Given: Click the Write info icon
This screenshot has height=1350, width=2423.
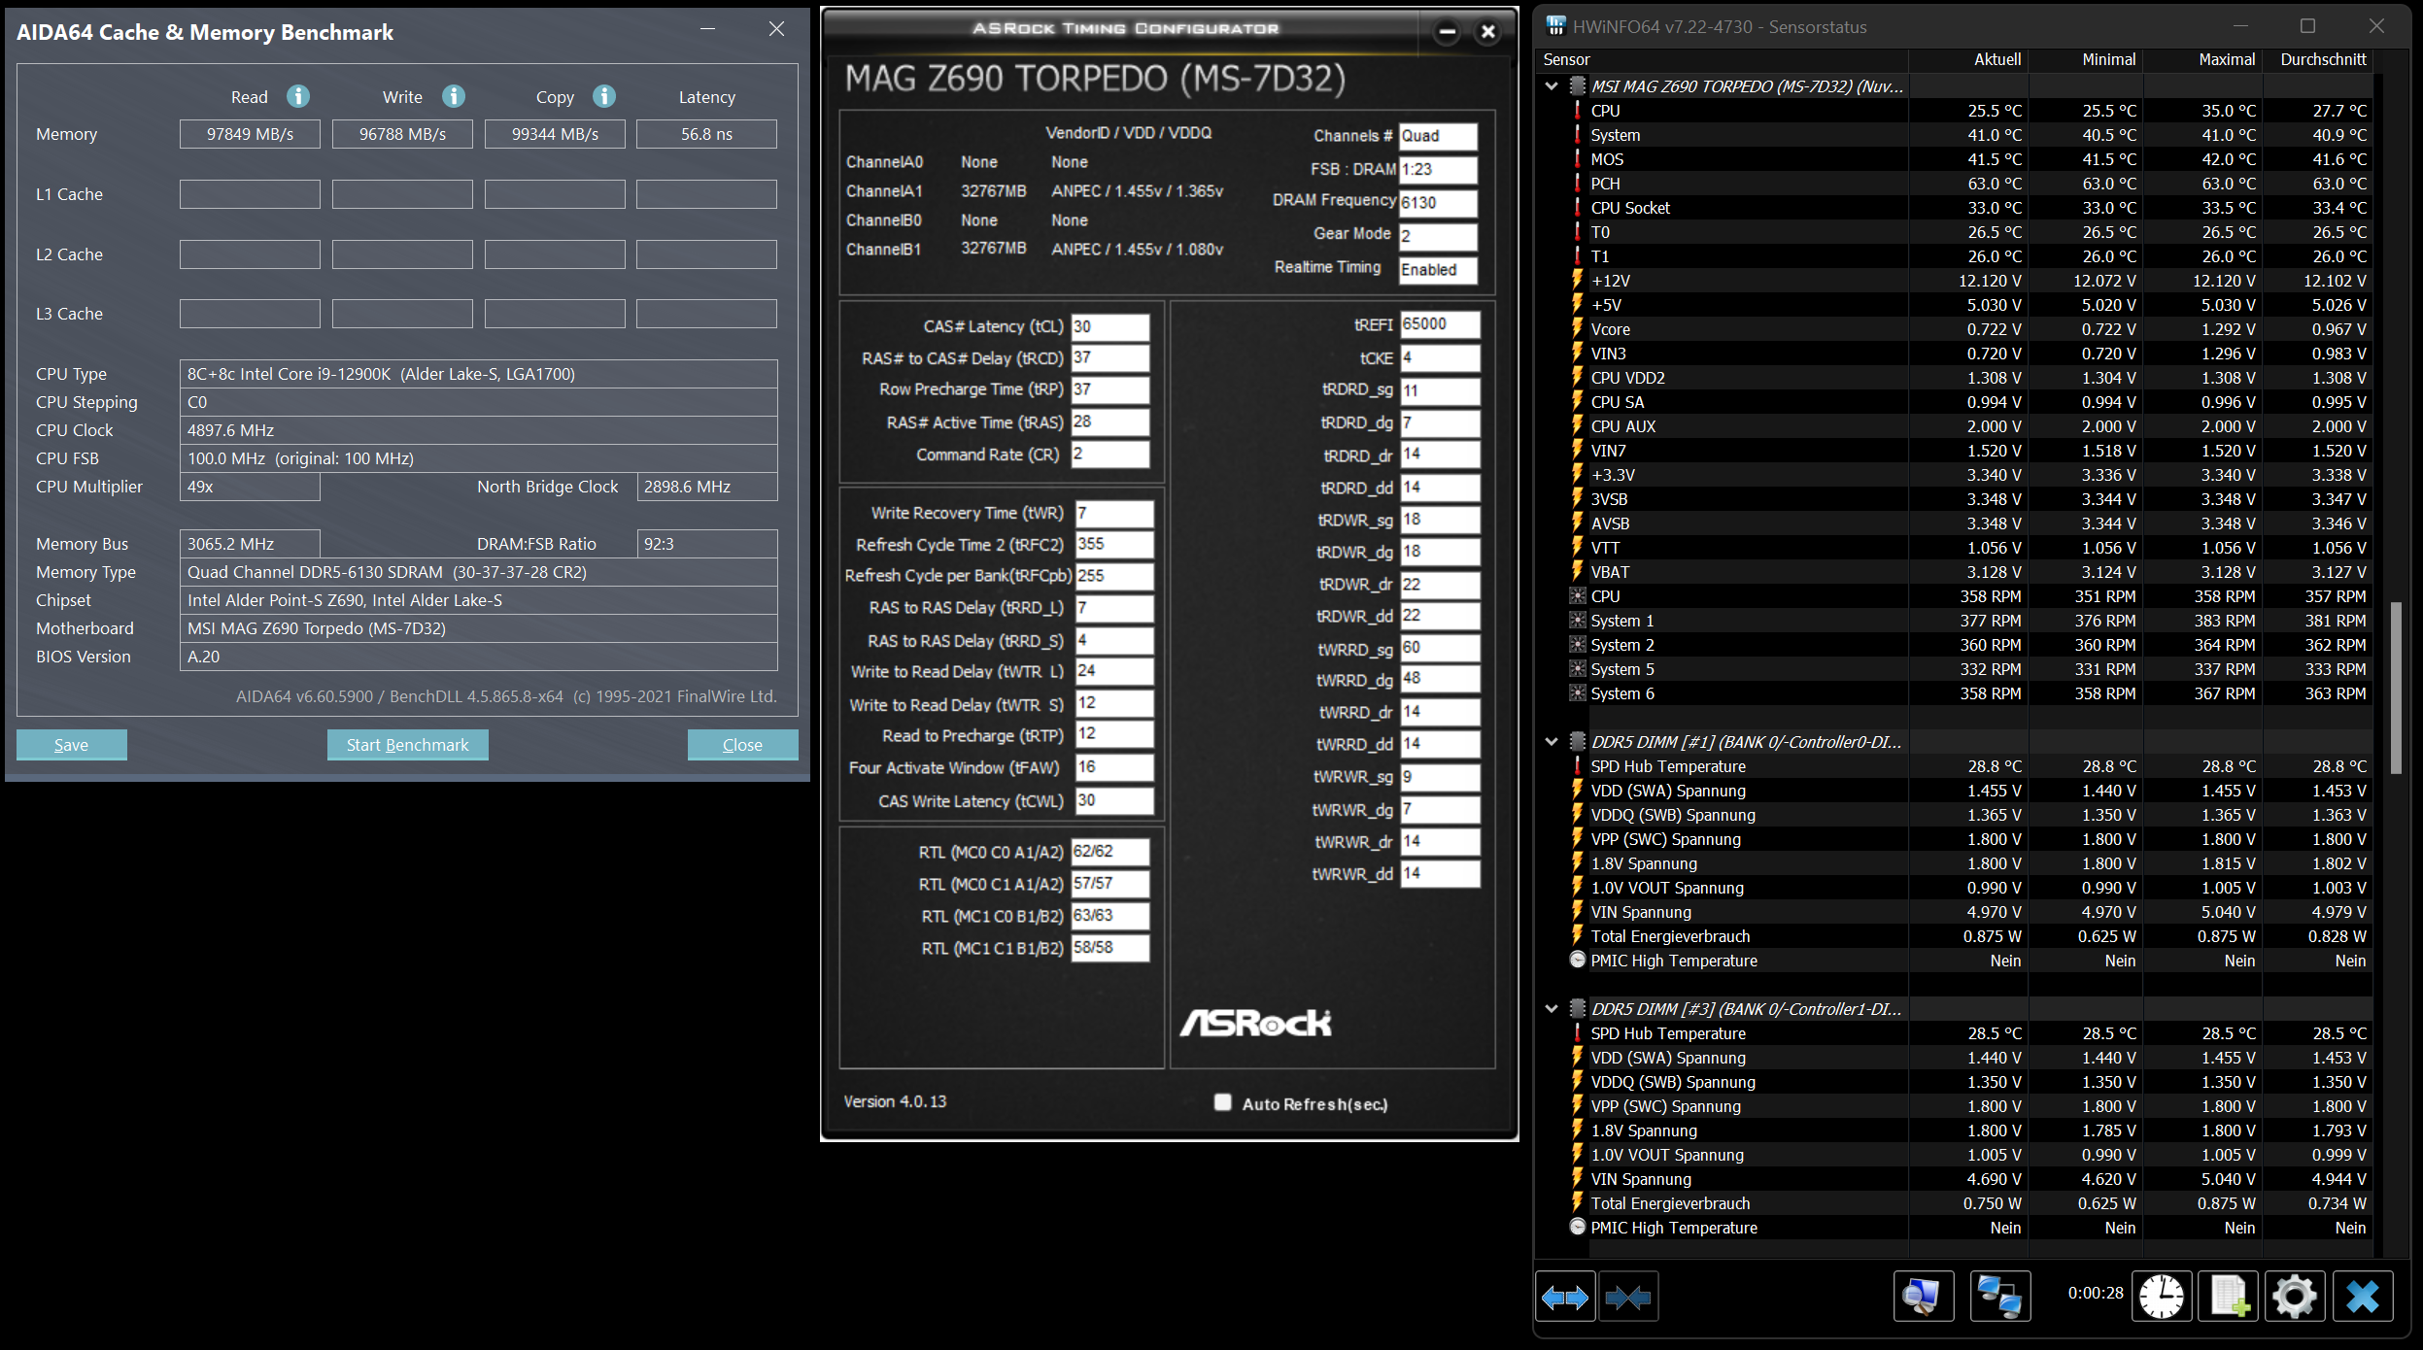Looking at the screenshot, I should pyautogui.click(x=454, y=96).
